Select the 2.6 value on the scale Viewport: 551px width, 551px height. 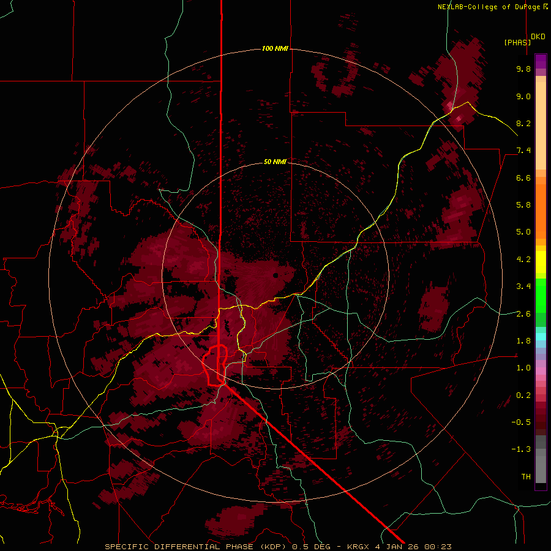tap(523, 314)
